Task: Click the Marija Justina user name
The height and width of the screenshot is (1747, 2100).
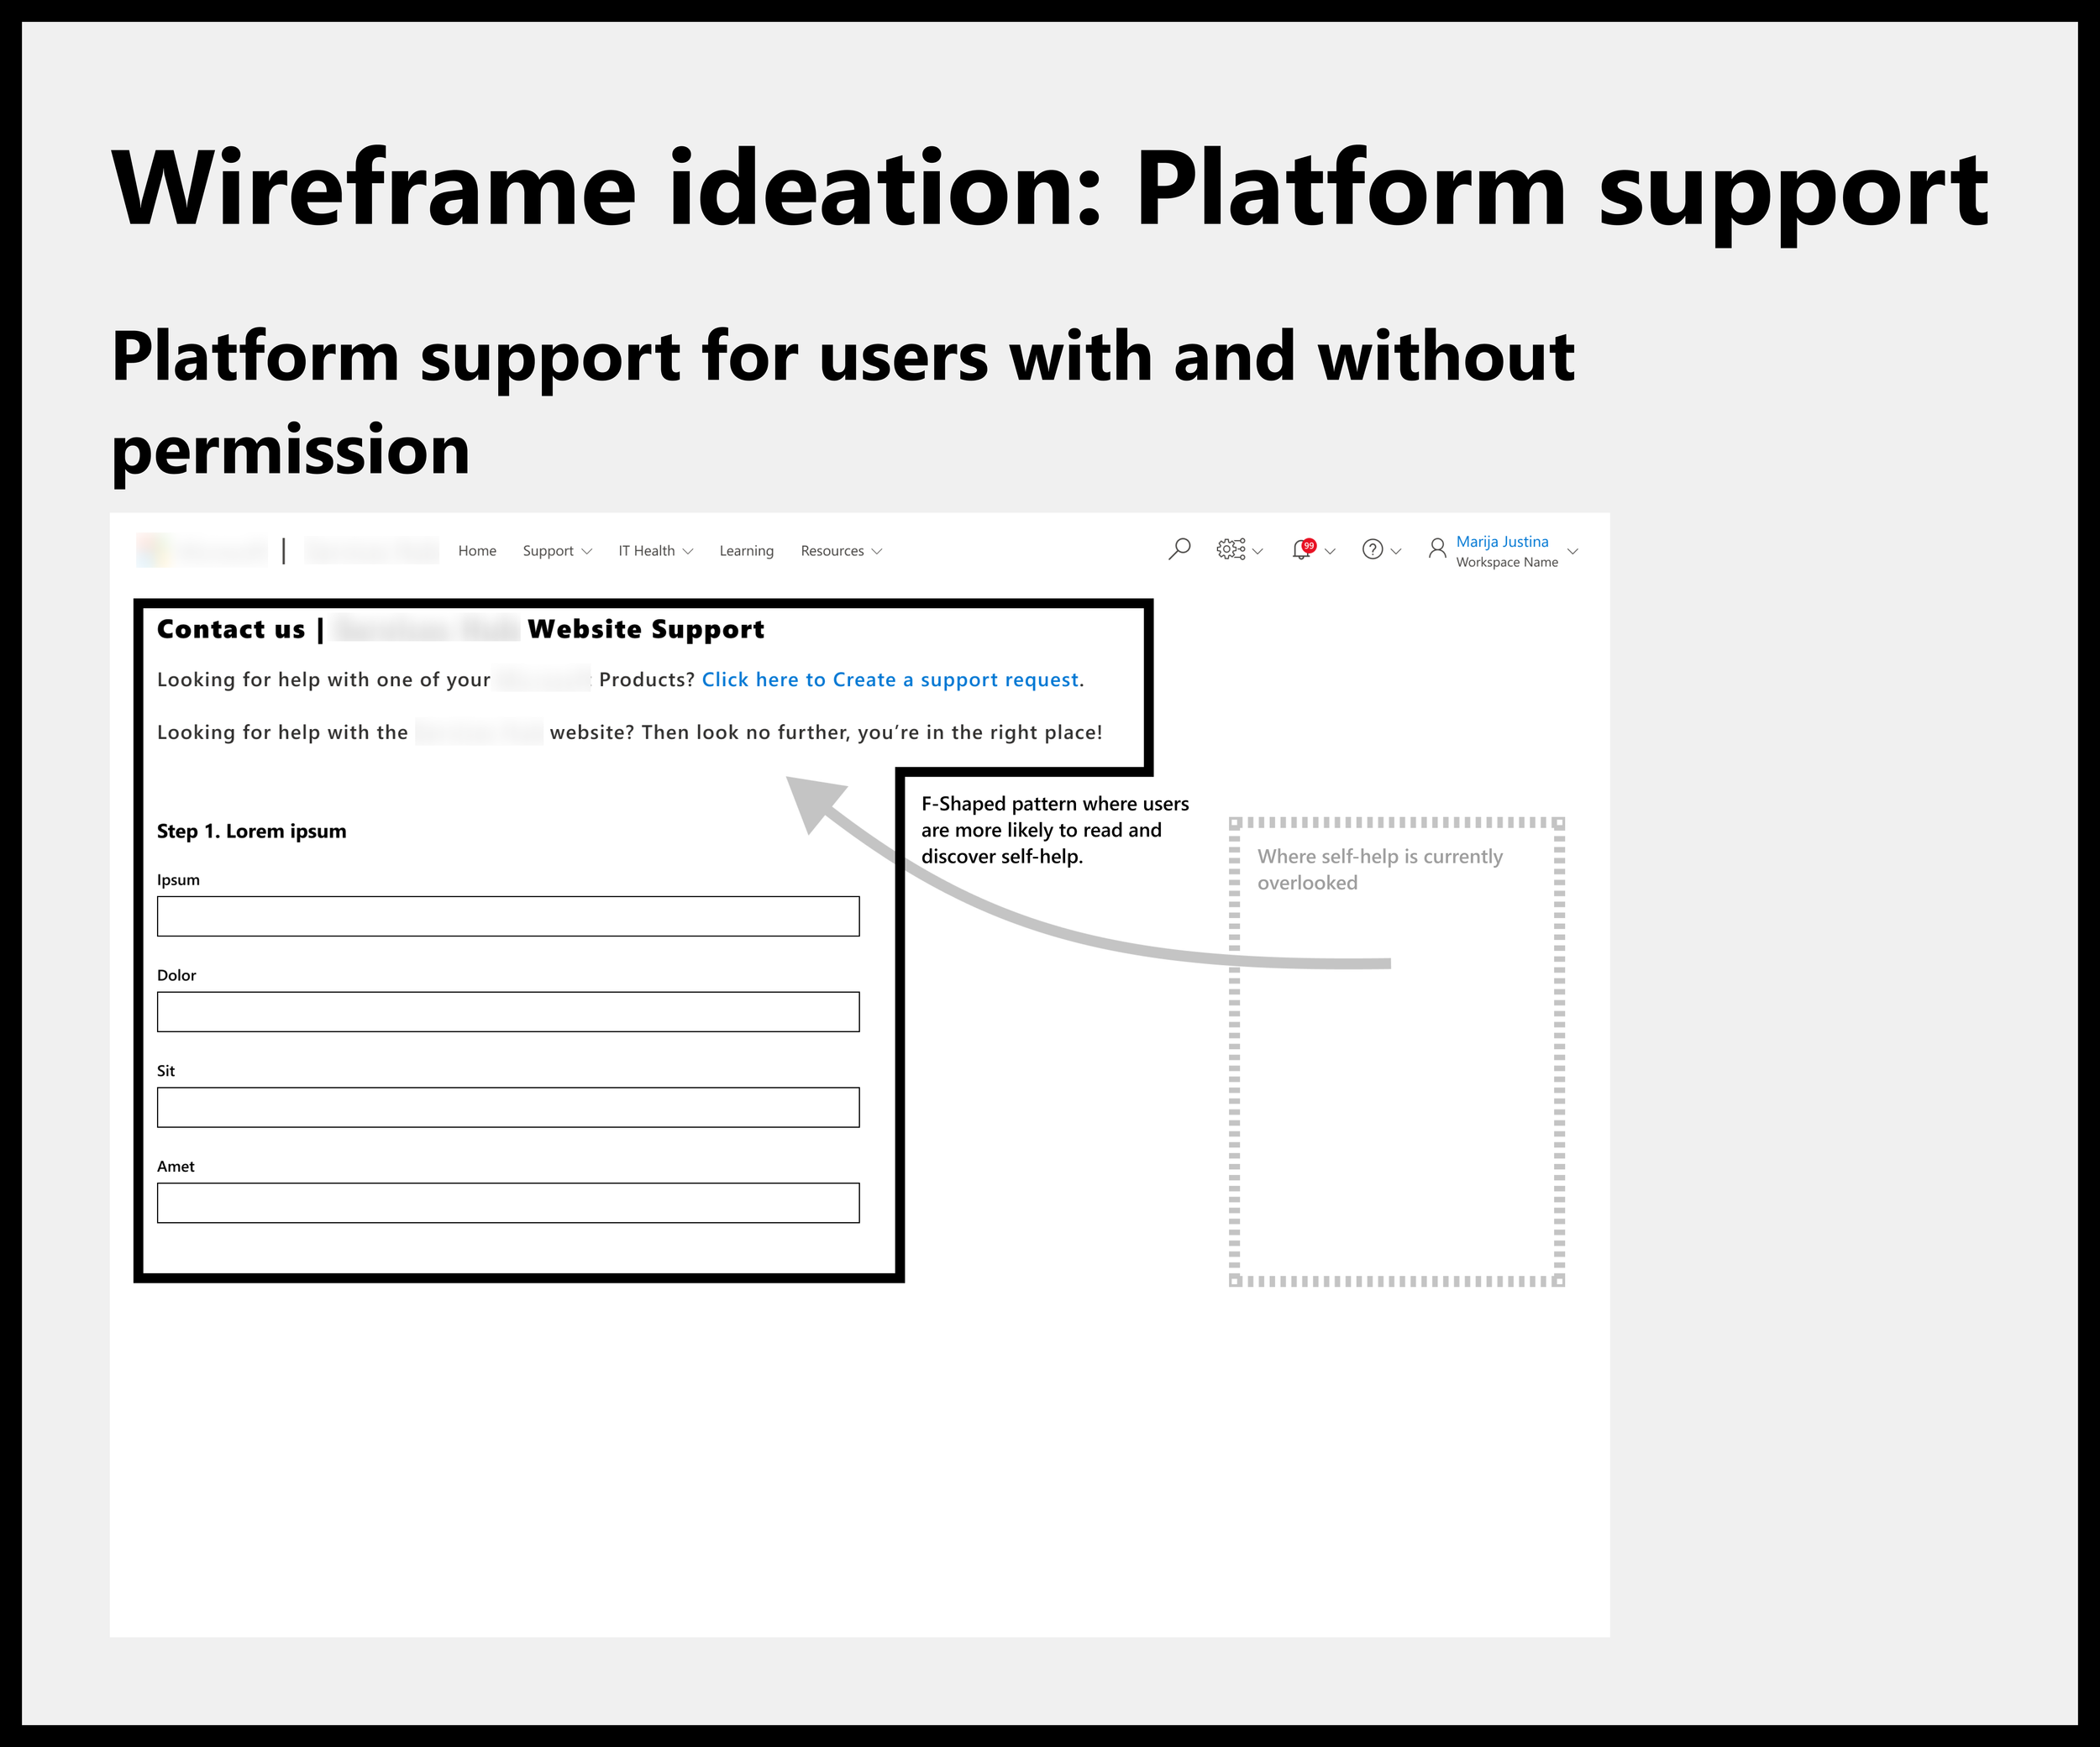Action: coord(1502,541)
